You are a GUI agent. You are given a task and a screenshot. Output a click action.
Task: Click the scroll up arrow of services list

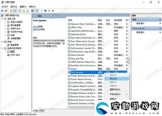click(129, 20)
